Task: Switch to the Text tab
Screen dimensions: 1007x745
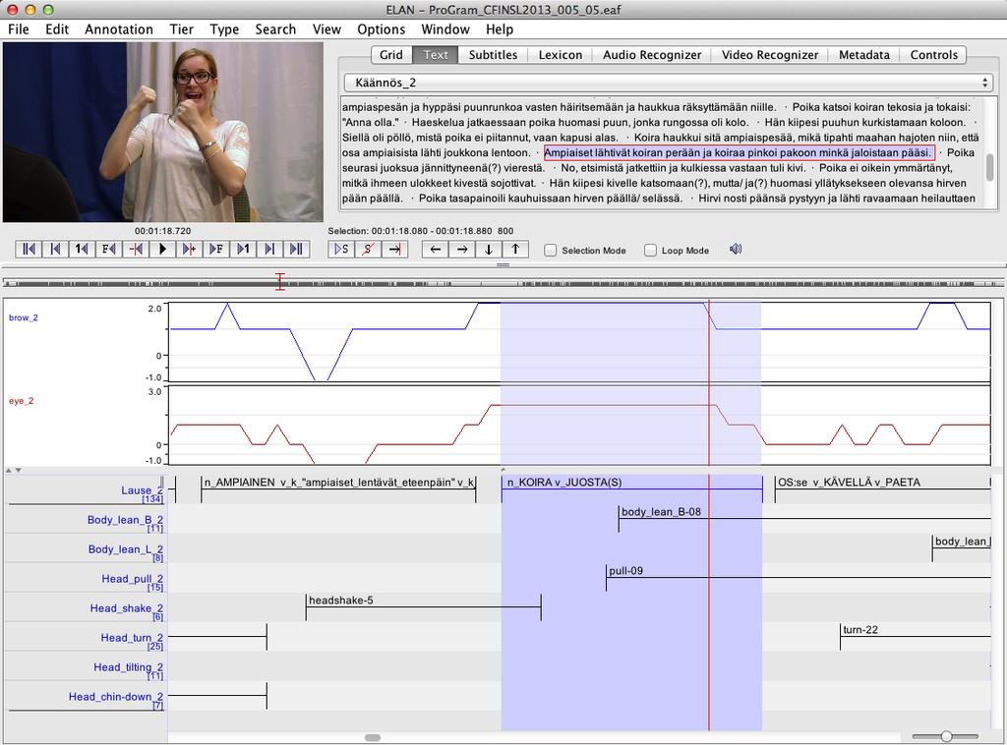Action: point(436,54)
